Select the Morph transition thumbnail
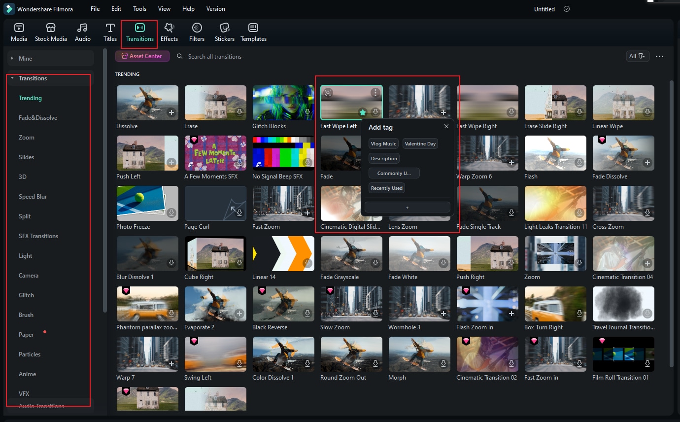The height and width of the screenshot is (422, 680). pyautogui.click(x=419, y=354)
